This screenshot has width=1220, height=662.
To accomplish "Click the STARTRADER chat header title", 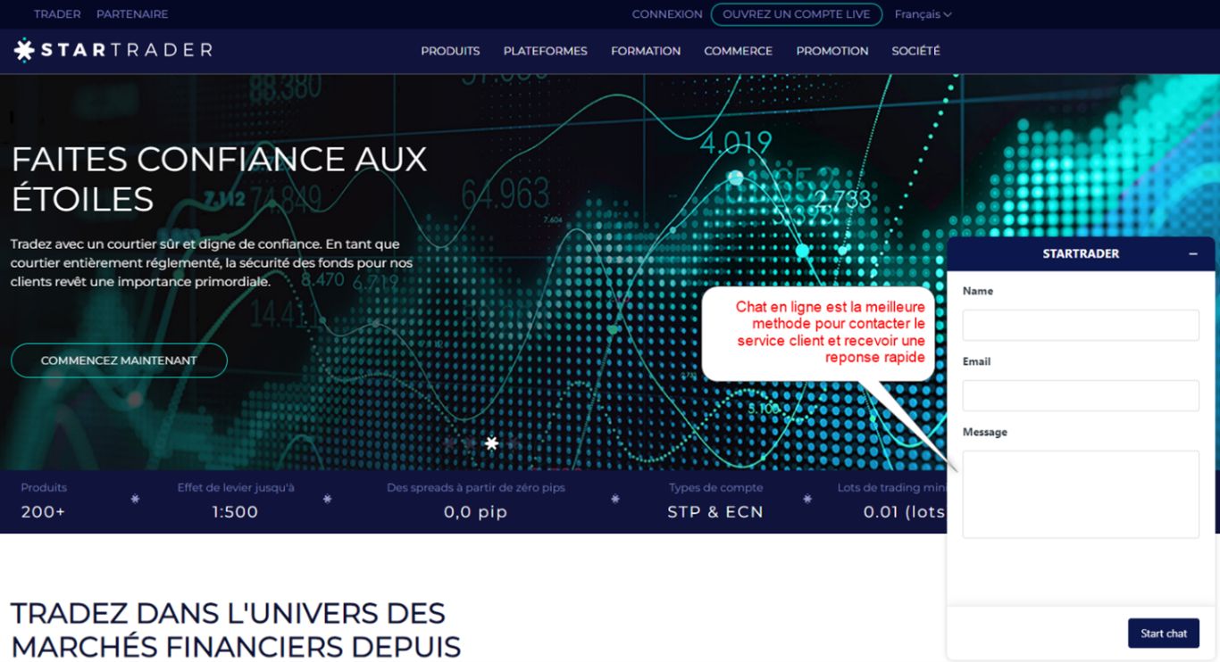I will click(1081, 254).
